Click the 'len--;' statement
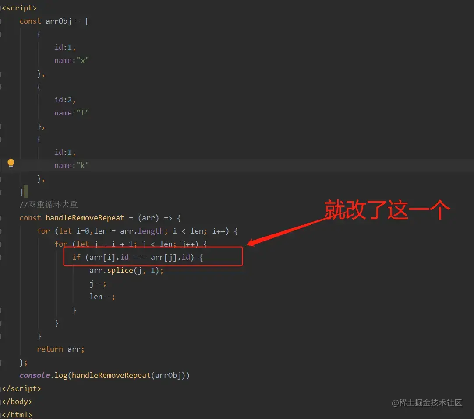The image size is (474, 419). coord(102,297)
